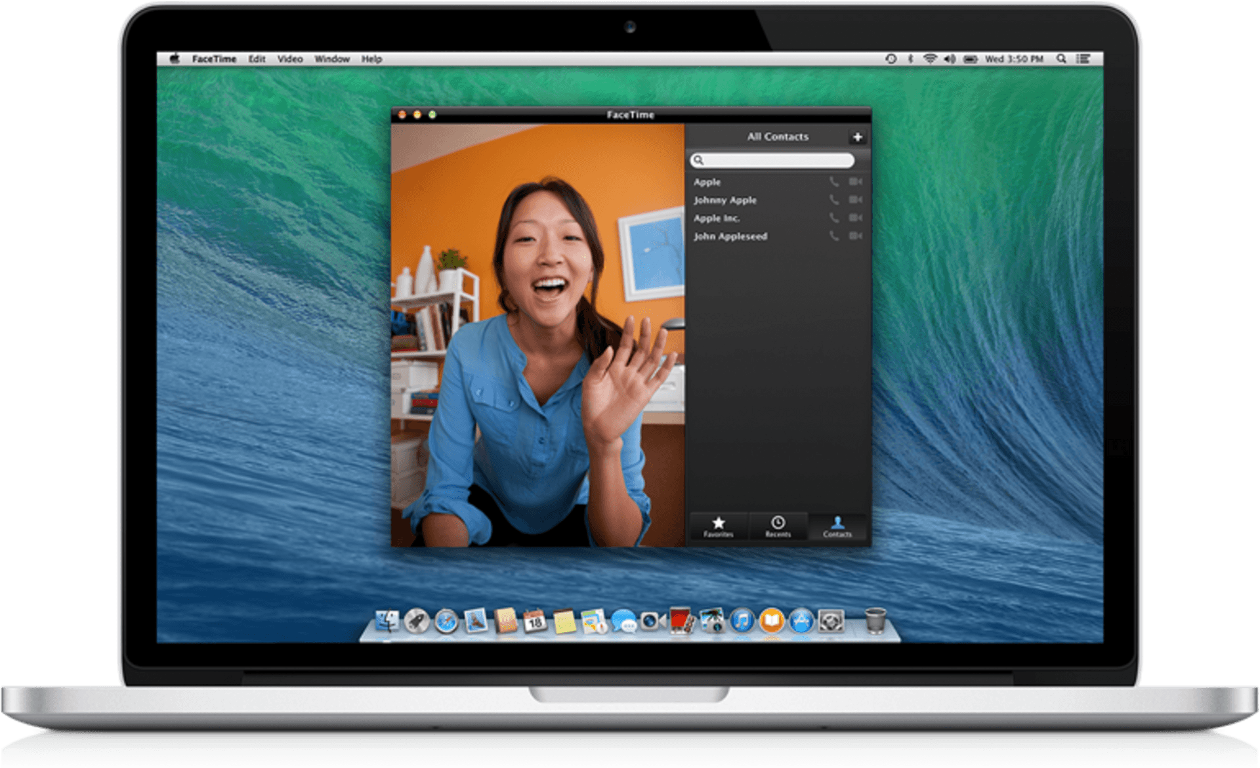Open the volume control in menu bar

(x=950, y=59)
